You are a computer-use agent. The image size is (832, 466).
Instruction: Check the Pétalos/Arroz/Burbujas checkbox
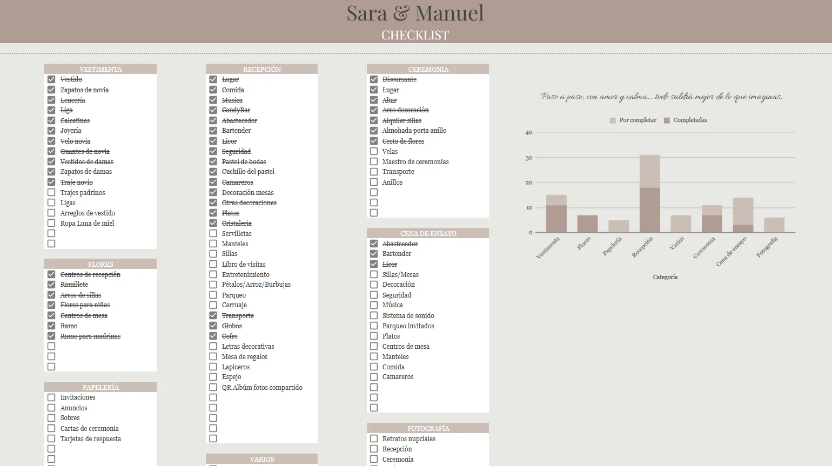click(213, 285)
